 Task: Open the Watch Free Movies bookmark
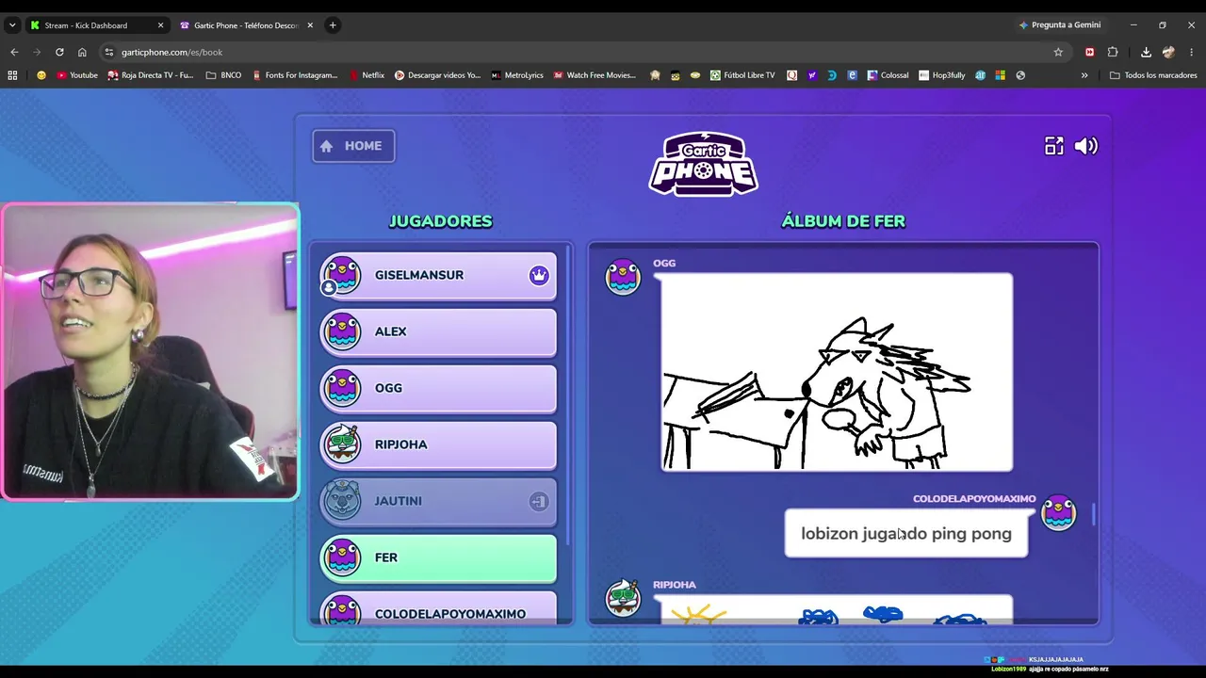point(595,75)
